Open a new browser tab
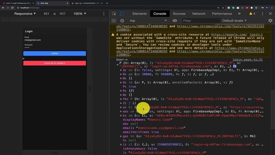The width and height of the screenshot is (275, 155). (x=107, y=3)
